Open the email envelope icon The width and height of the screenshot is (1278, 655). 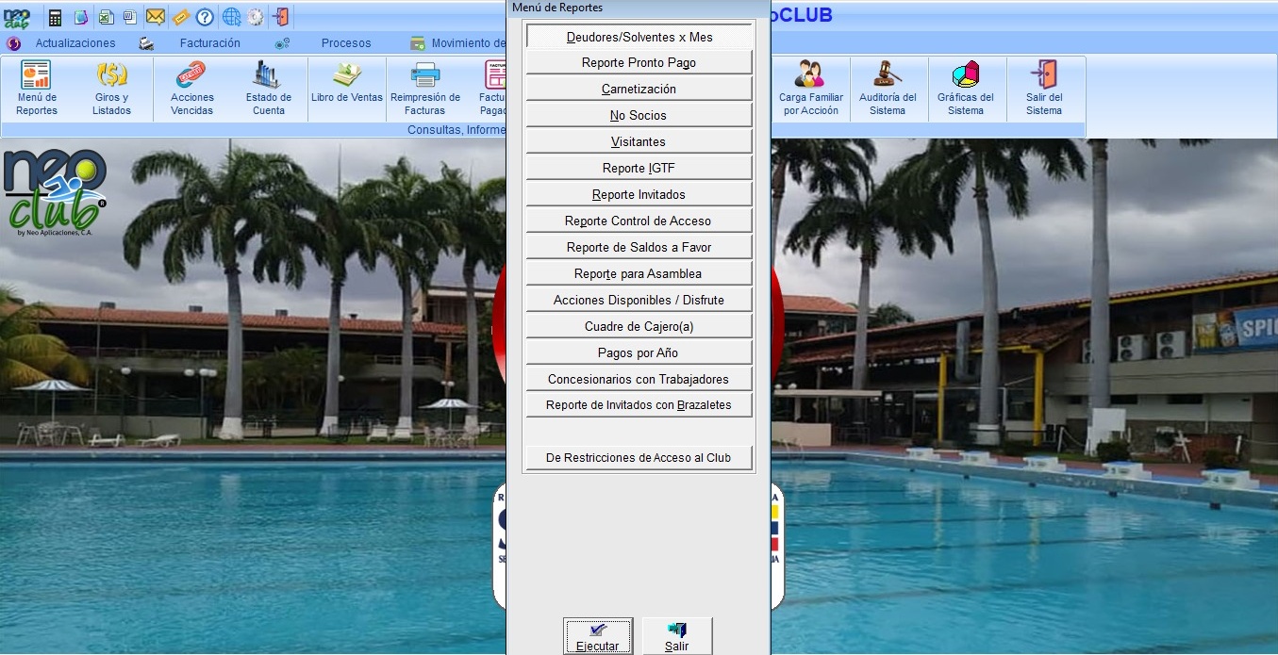pos(156,17)
